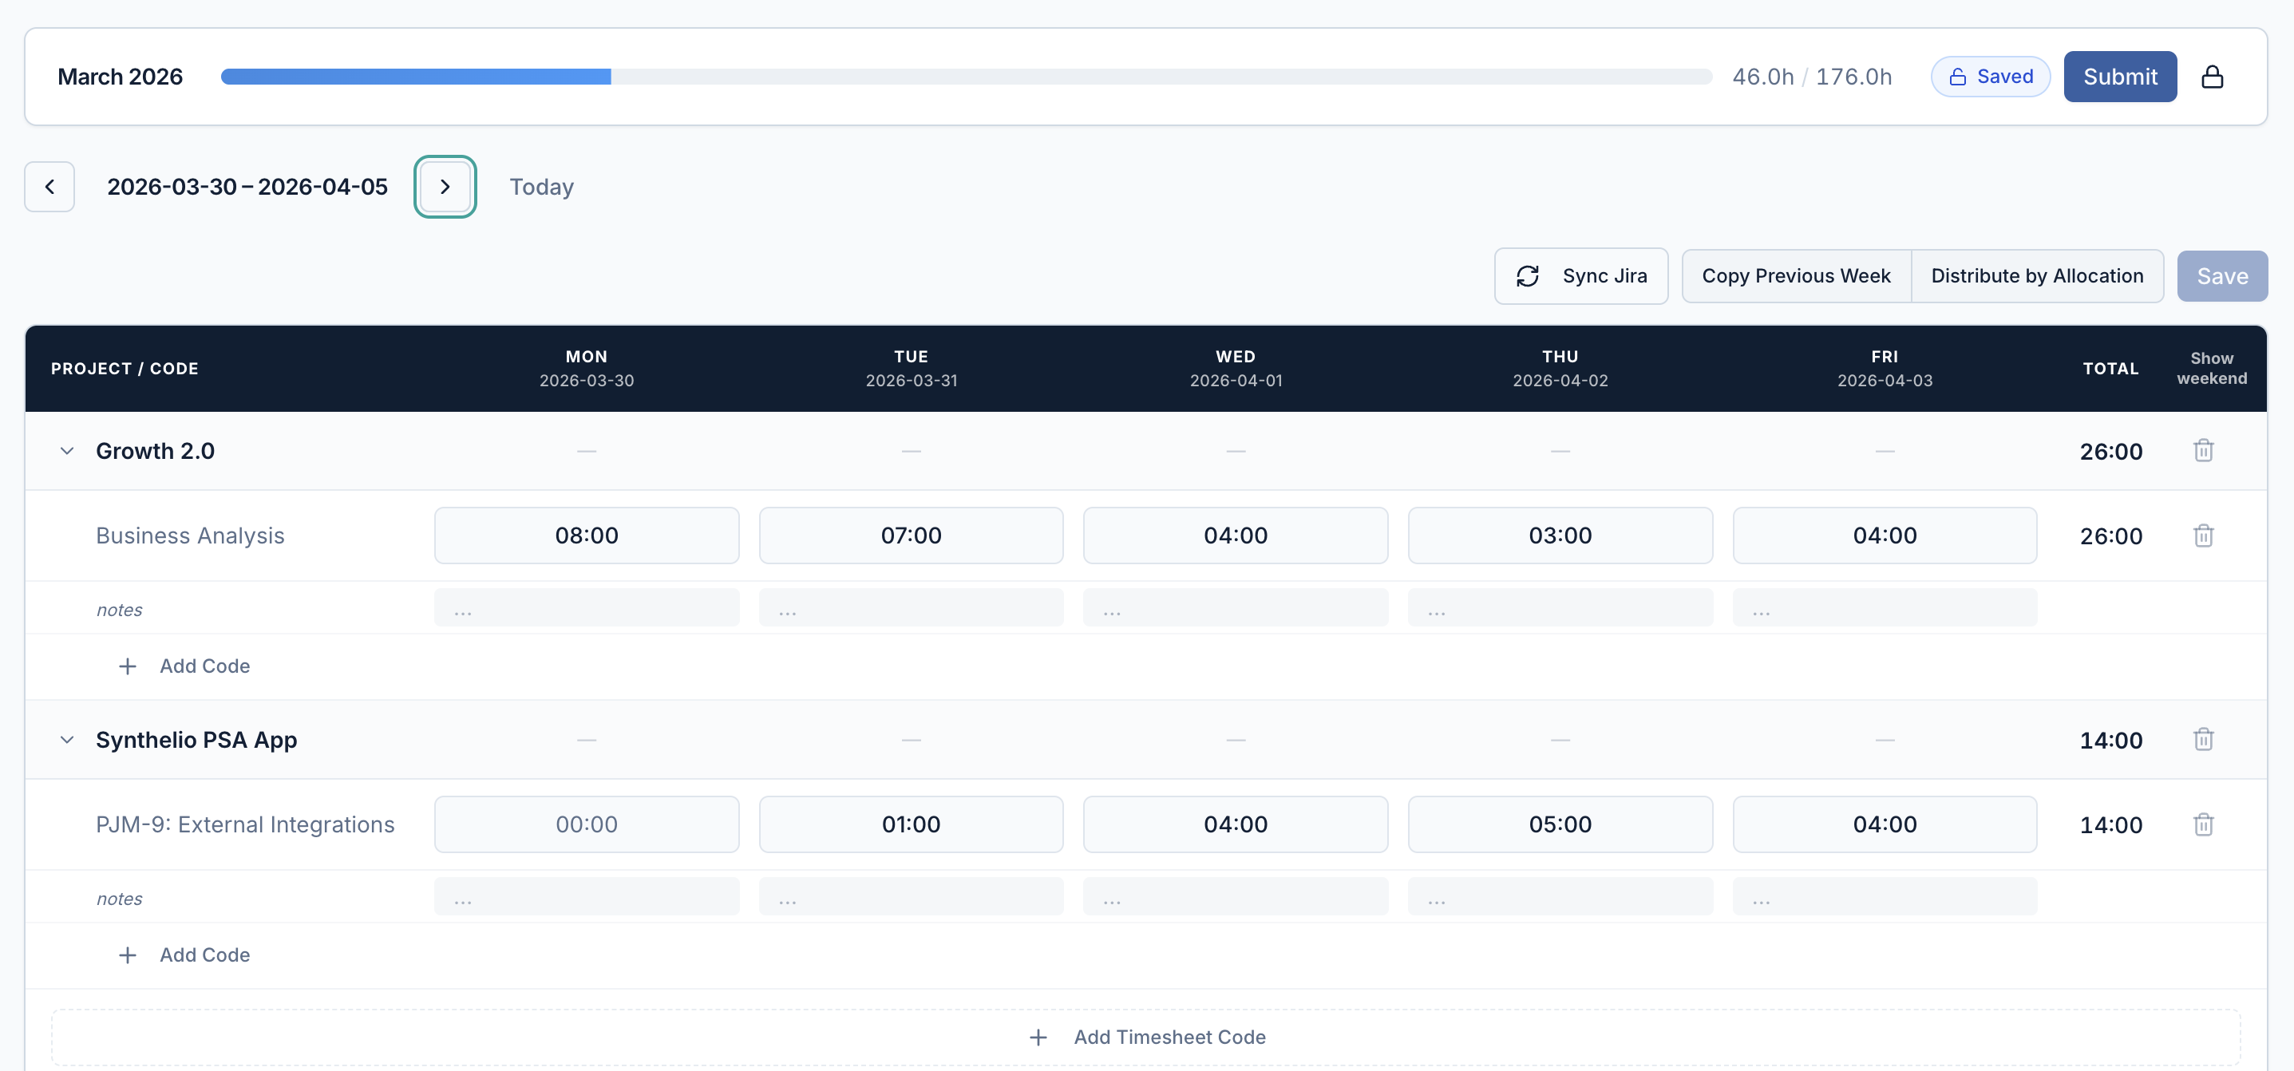Copy Previous Week entries
This screenshot has height=1071, width=2294.
[1795, 276]
